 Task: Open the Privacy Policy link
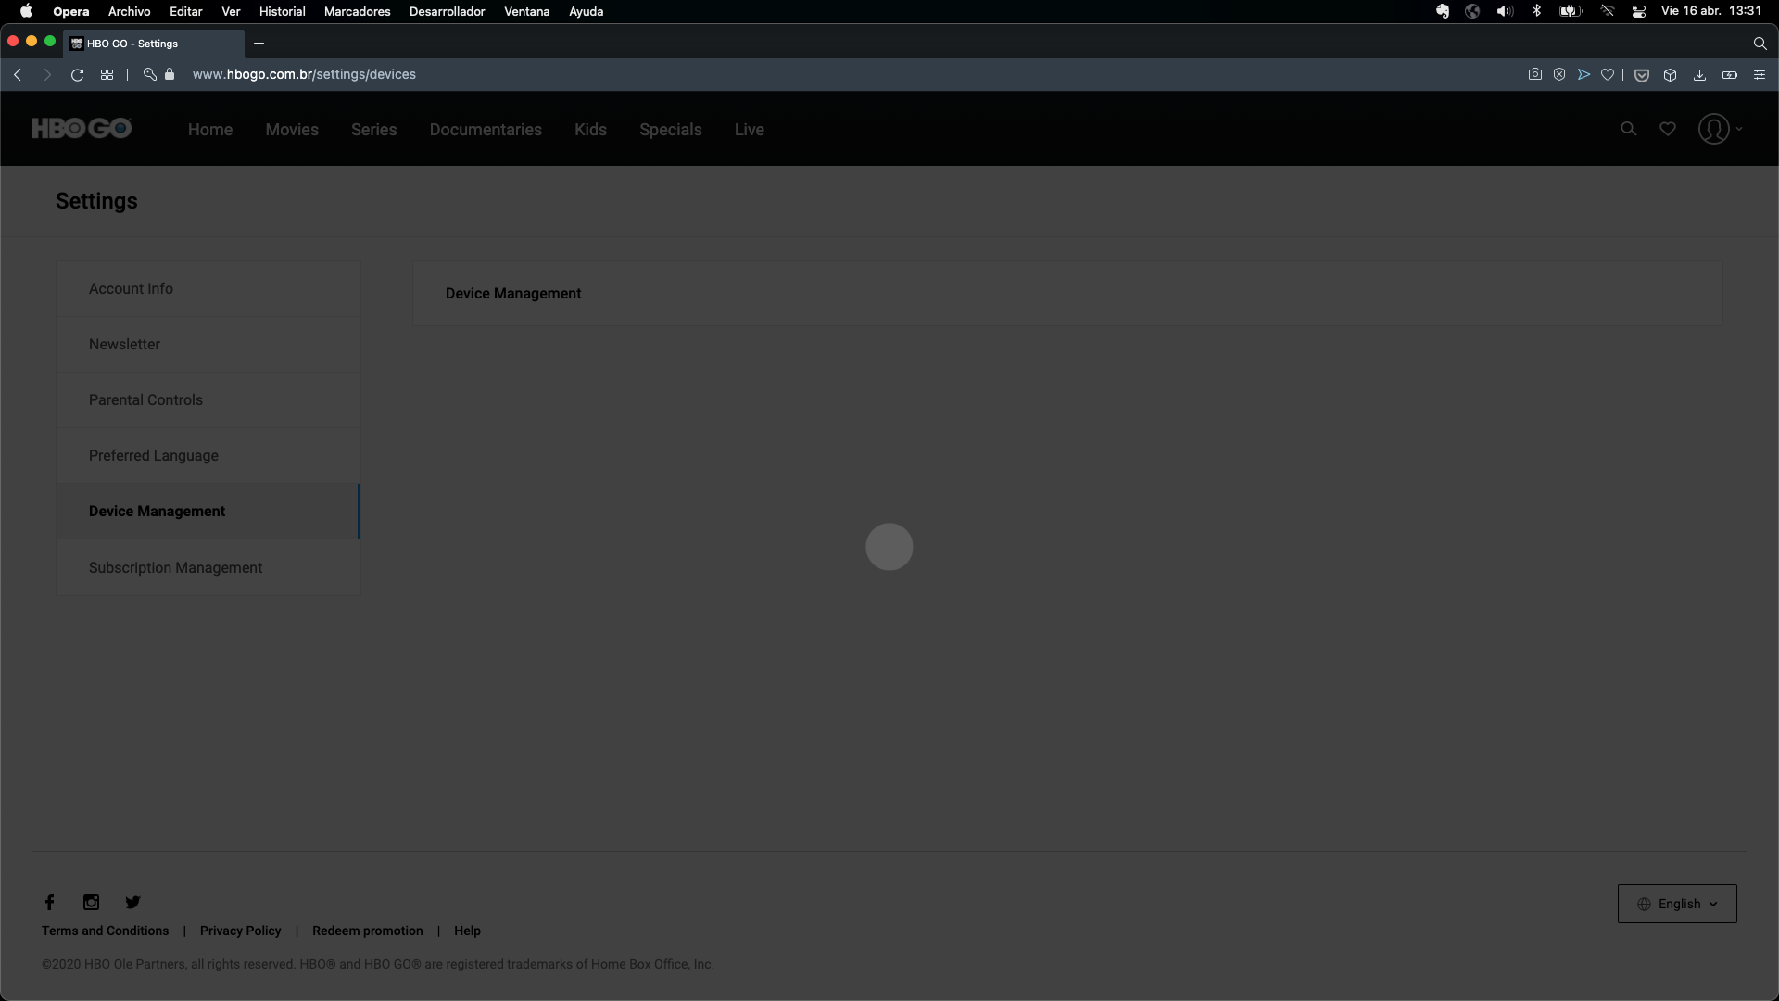point(240,931)
